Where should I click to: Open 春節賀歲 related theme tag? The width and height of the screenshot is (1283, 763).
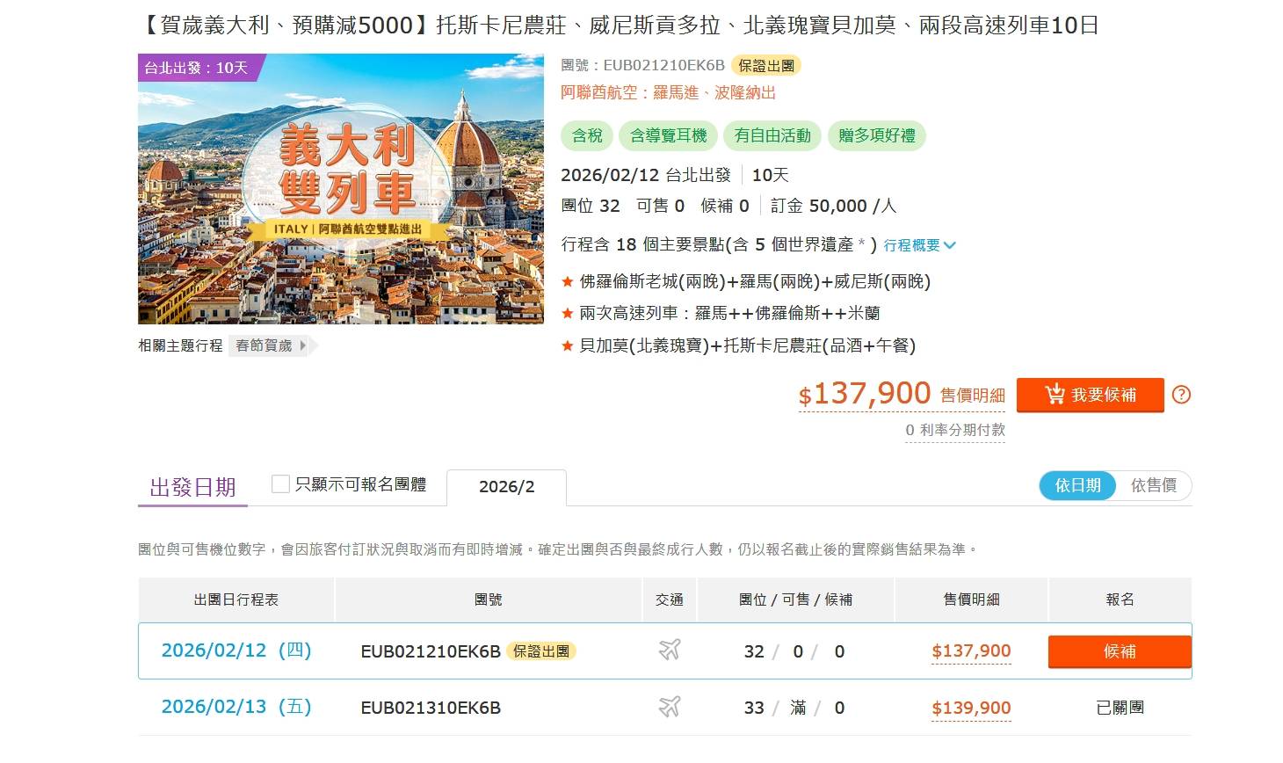(271, 345)
